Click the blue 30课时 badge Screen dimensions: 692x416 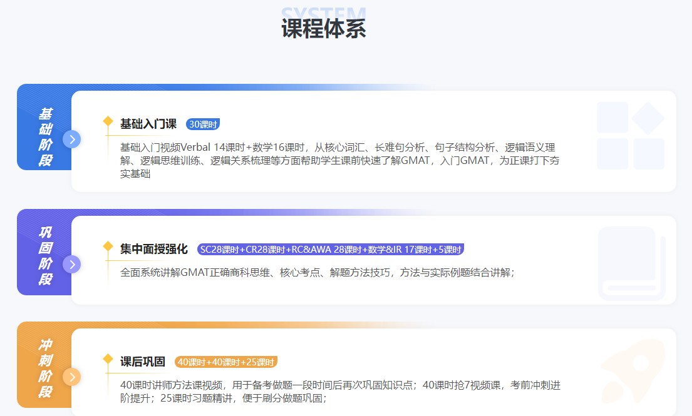[x=203, y=124]
